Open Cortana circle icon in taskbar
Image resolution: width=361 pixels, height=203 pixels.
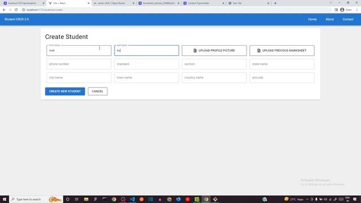[x=68, y=199]
